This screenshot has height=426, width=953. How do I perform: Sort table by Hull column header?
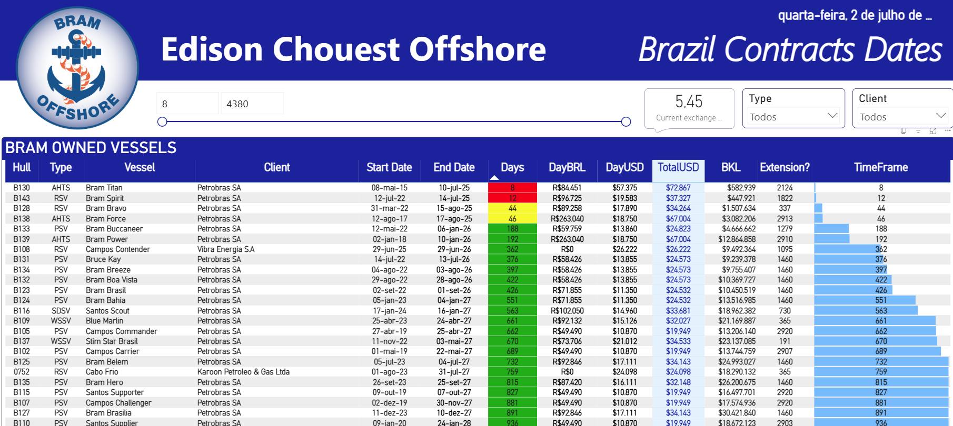pyautogui.click(x=22, y=167)
